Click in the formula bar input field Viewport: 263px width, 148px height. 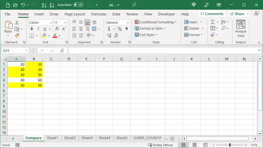click(162, 51)
